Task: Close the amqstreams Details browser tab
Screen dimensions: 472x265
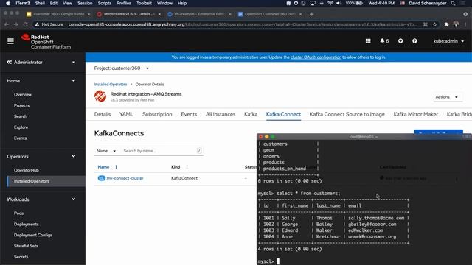Action: [x=159, y=14]
